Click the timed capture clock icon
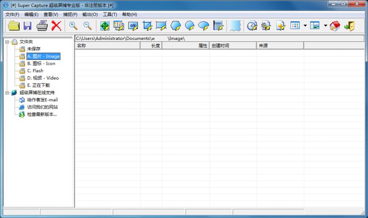The height and width of the screenshot is (218, 368). coord(252,26)
